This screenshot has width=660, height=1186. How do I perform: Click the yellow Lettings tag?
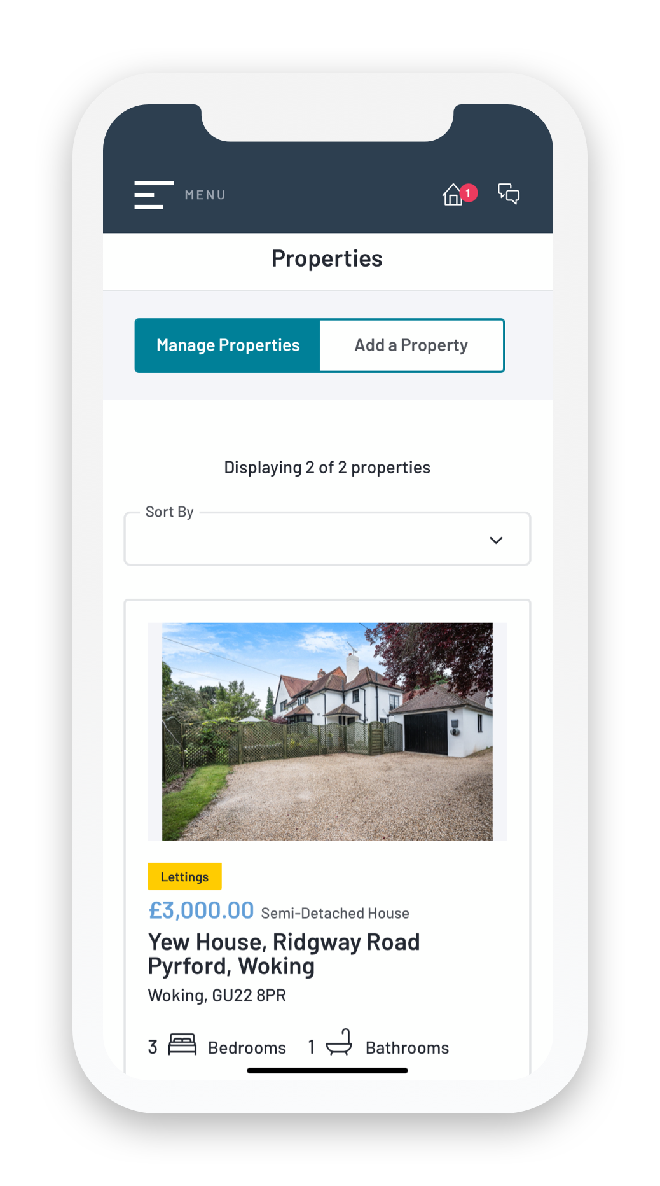[184, 877]
